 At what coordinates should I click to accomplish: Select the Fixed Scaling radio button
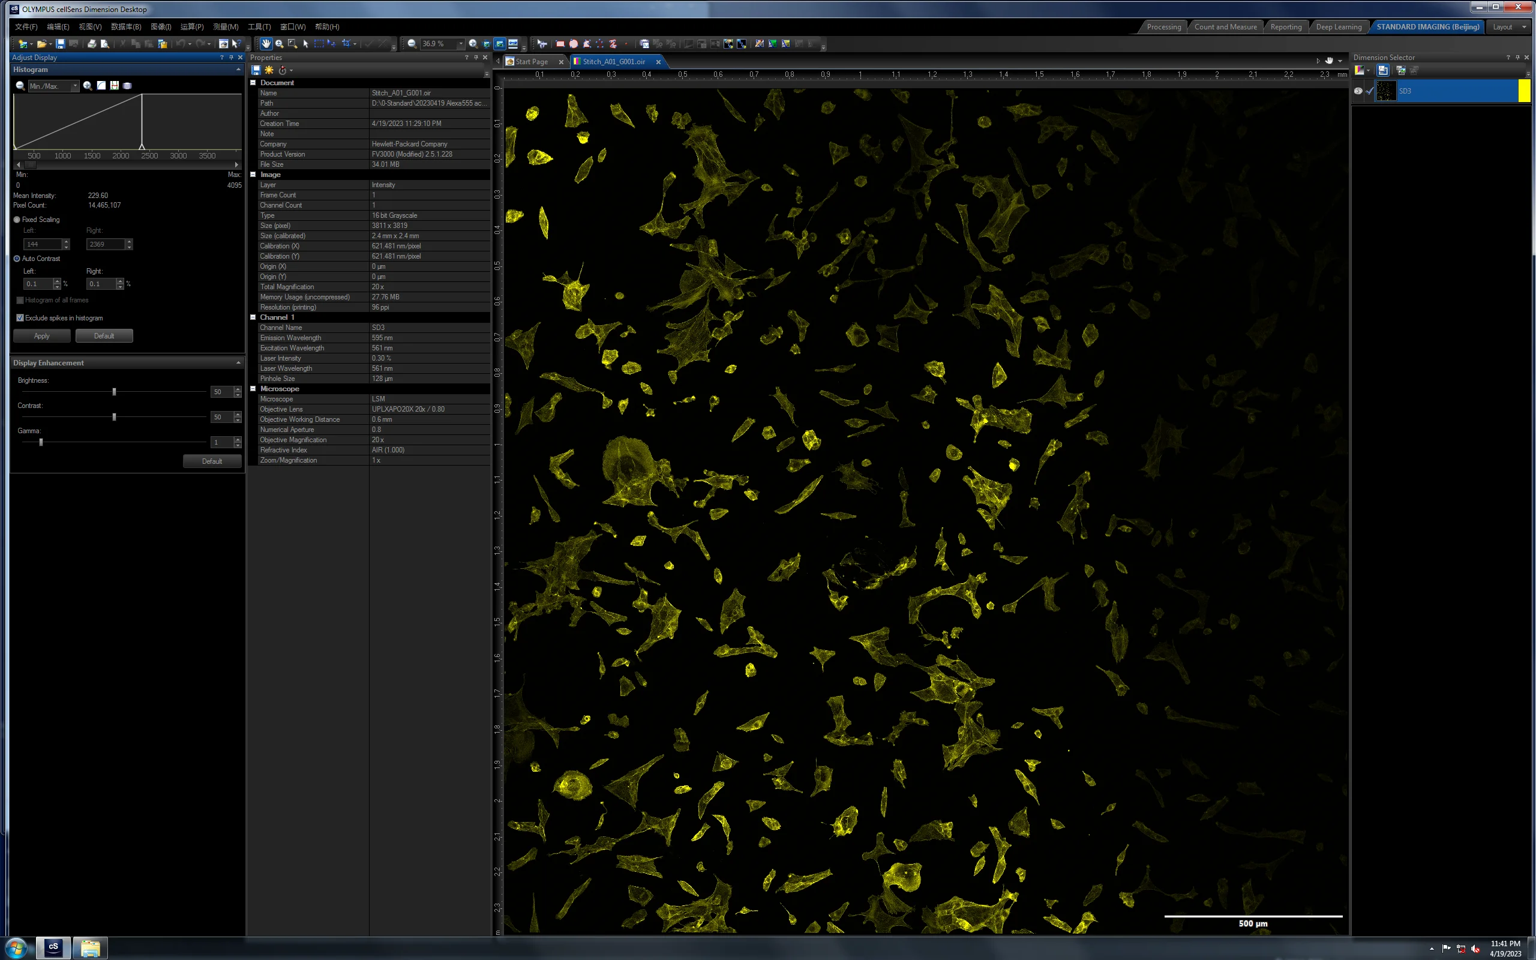17,220
